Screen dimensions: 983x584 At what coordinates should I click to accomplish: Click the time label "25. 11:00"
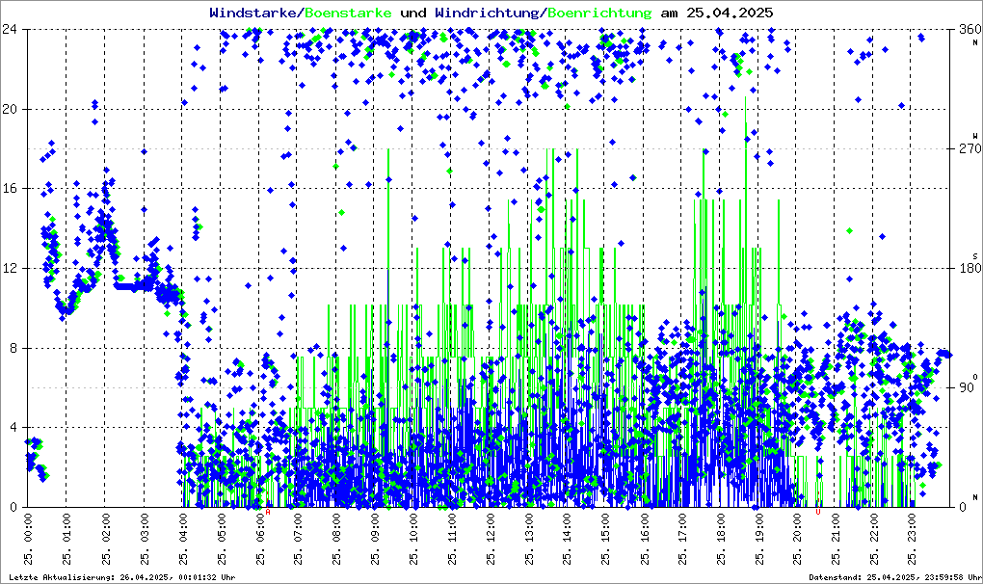451,539
